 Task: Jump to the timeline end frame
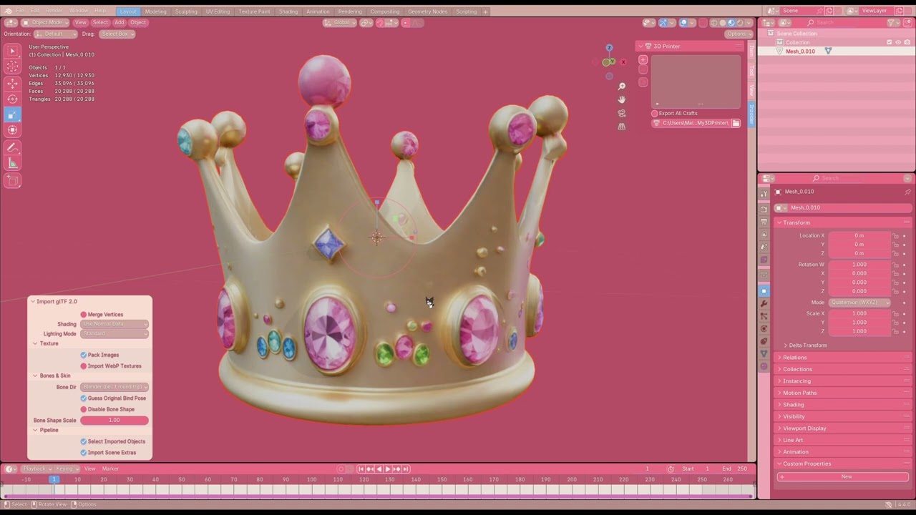[406, 469]
